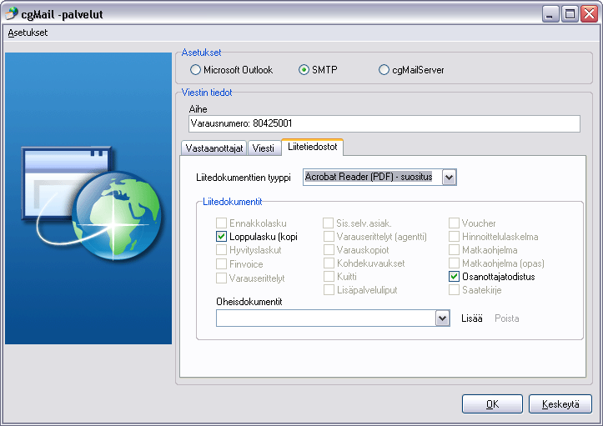Tick the Varauserittelyt checkbox in the first column
This screenshot has width=603, height=426.
click(x=221, y=278)
